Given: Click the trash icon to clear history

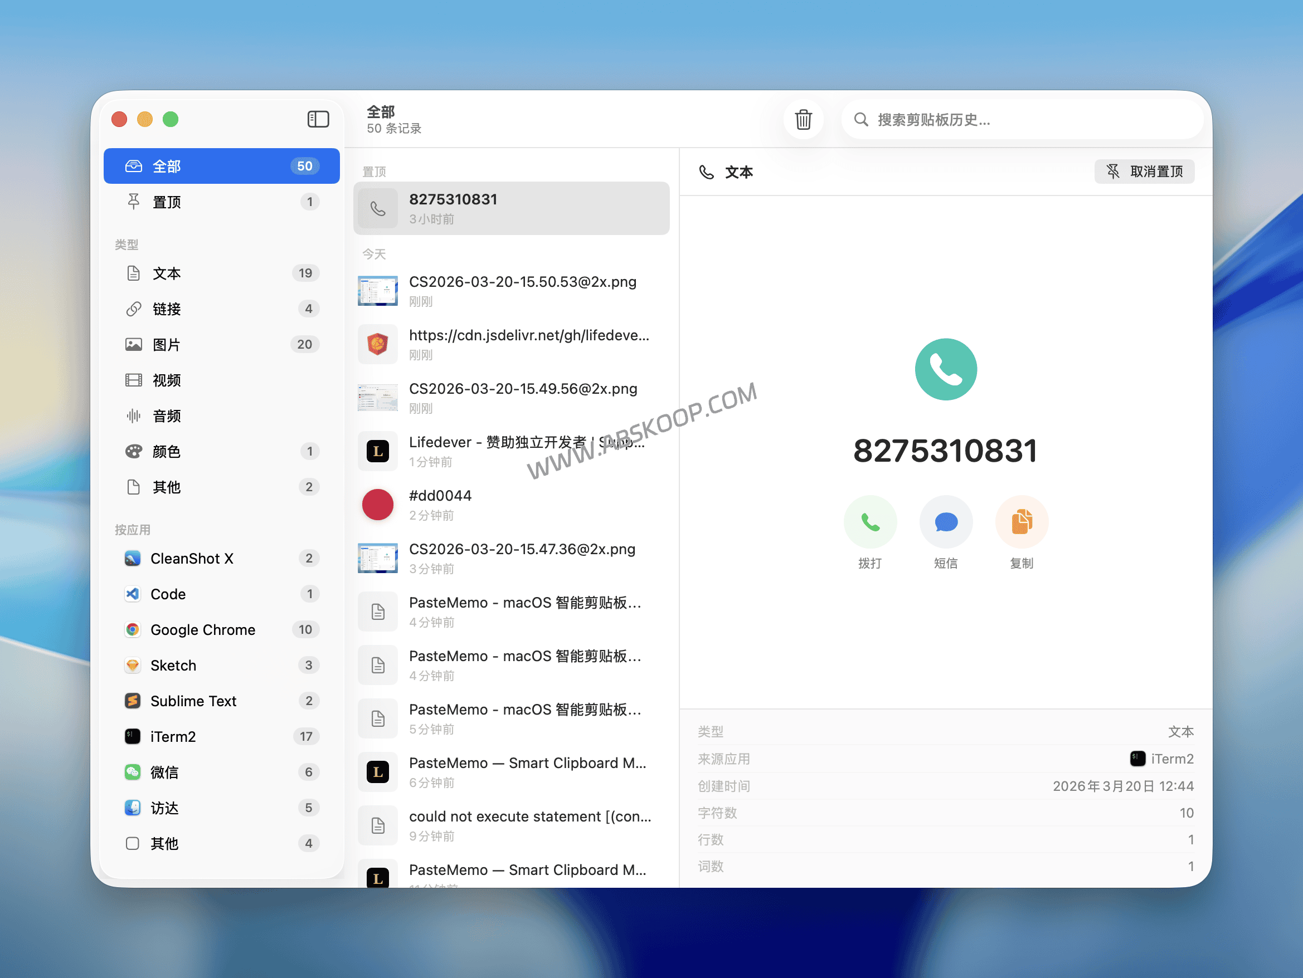Looking at the screenshot, I should 804,119.
